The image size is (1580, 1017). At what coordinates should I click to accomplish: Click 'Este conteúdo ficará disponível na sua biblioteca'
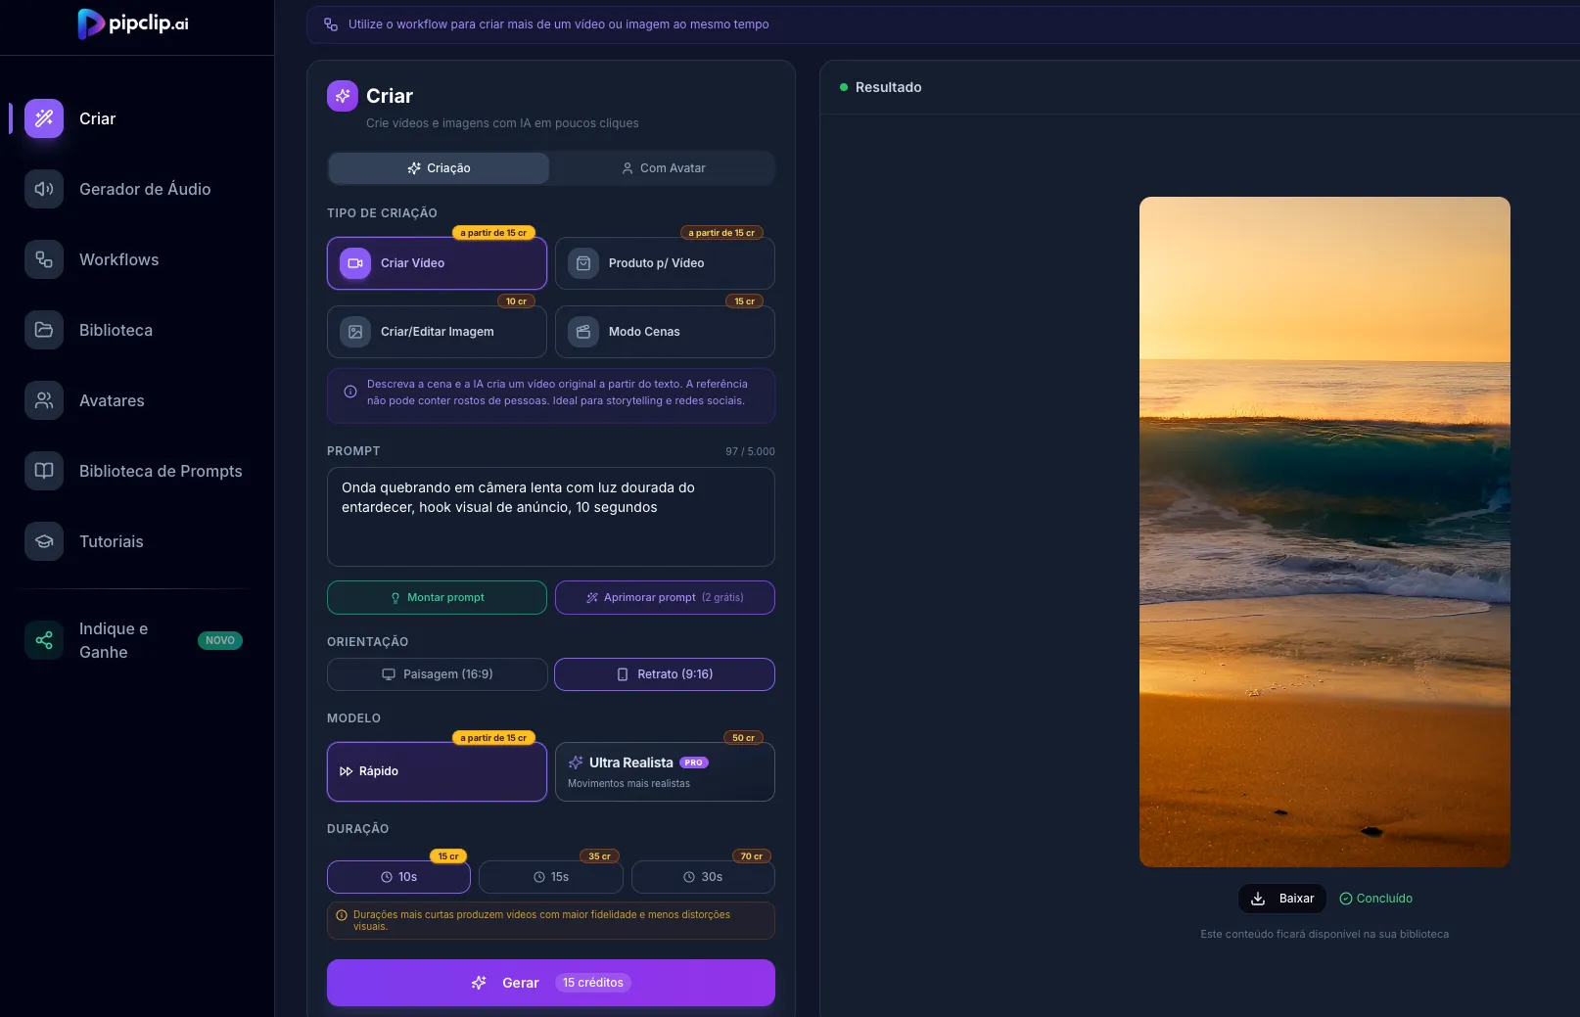click(x=1324, y=934)
